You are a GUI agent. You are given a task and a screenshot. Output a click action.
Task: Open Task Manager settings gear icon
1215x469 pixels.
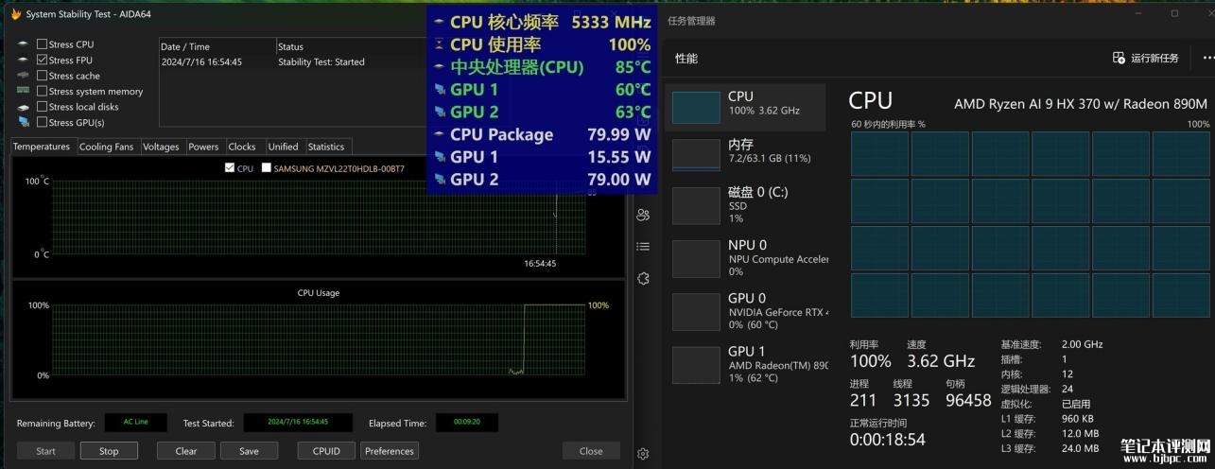click(x=644, y=454)
